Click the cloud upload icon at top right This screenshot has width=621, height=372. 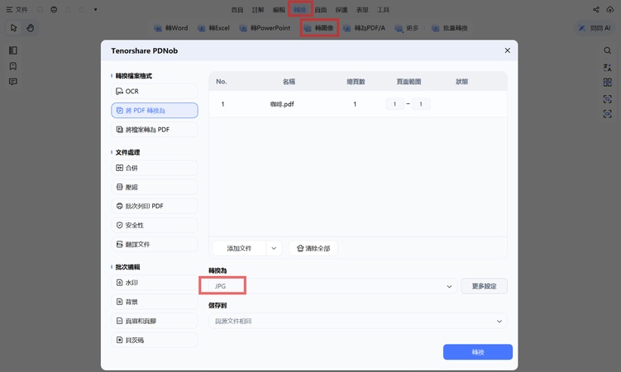[x=610, y=9]
